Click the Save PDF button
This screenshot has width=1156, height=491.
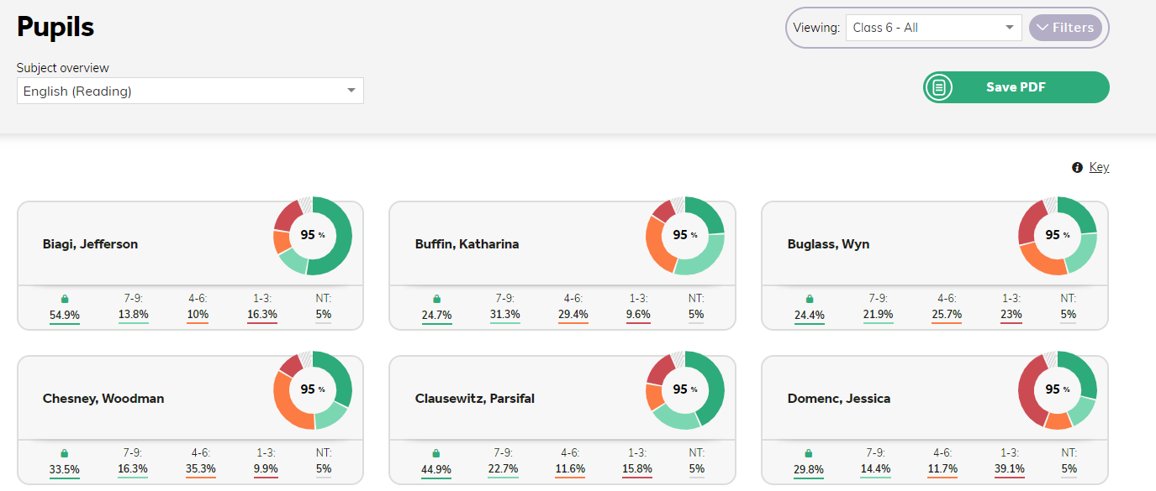[x=1016, y=87]
